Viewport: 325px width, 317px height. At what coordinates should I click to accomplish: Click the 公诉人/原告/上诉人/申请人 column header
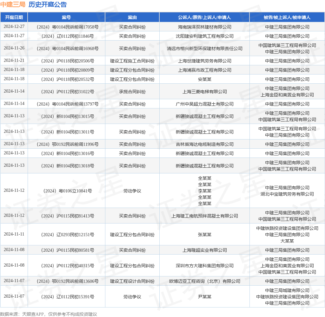point(204,17)
